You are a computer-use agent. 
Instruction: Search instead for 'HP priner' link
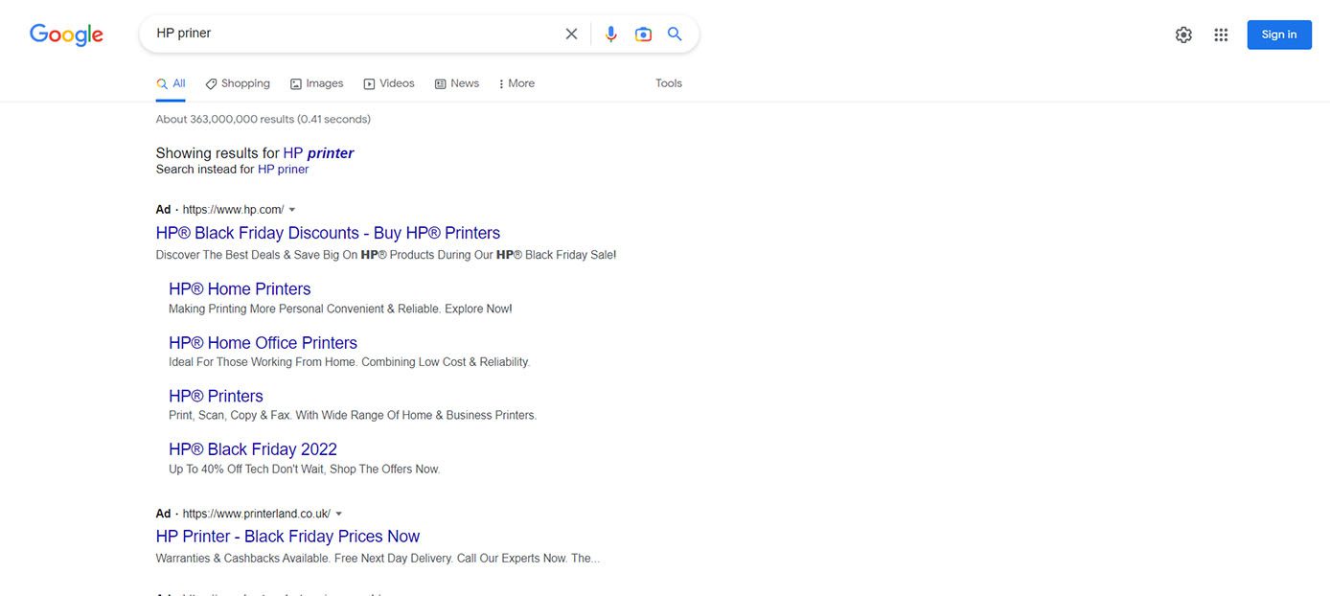(x=283, y=170)
